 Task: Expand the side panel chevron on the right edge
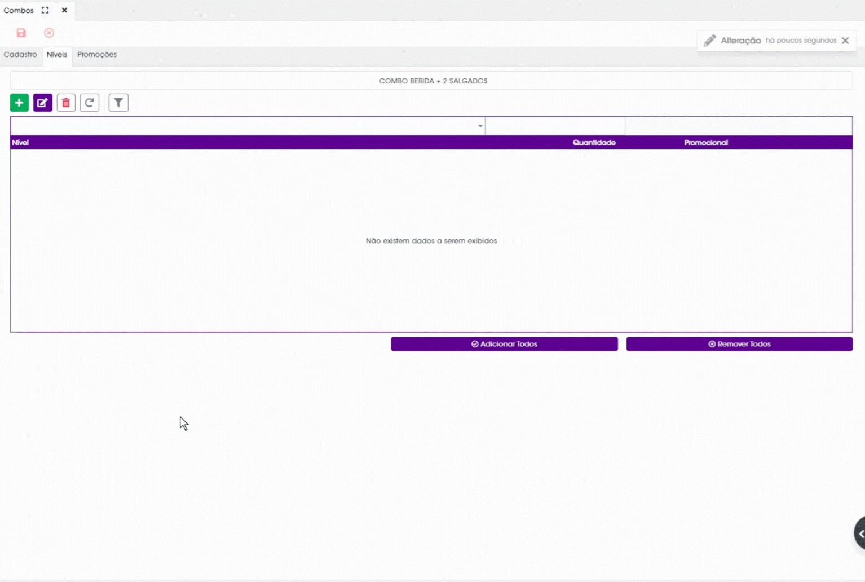(x=860, y=533)
